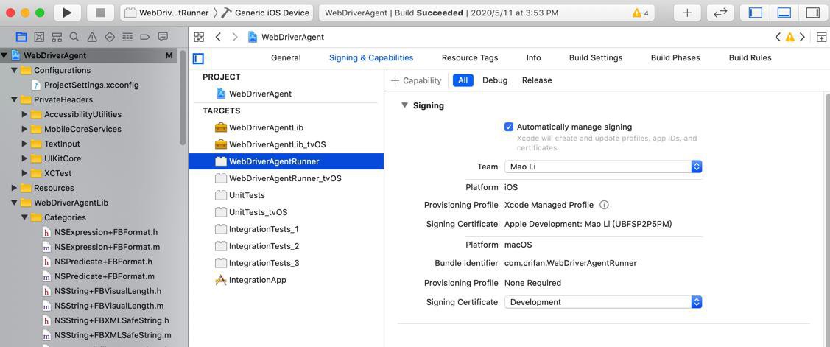Viewport: 830px width, 347px height.
Task: Click the yellow warning count in toolbar
Action: 640,13
